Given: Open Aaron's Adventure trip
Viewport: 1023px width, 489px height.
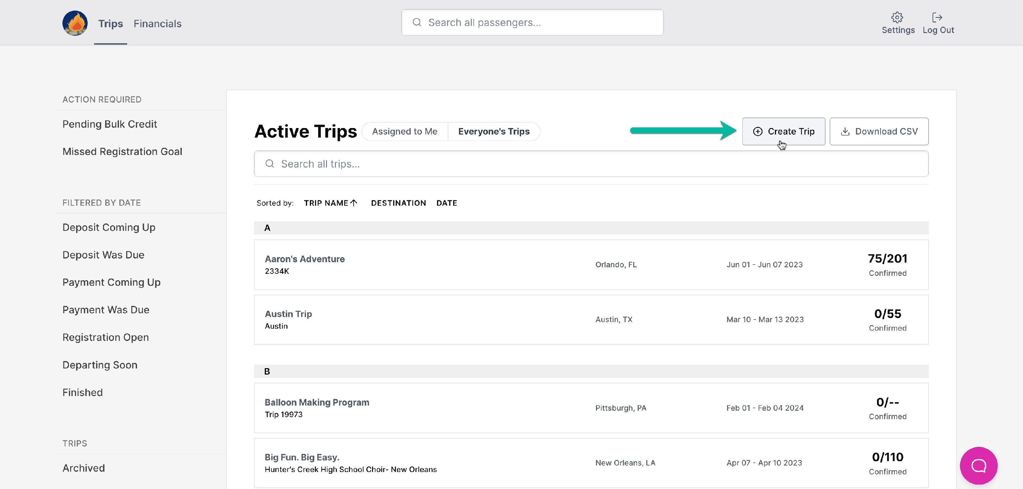Looking at the screenshot, I should [x=305, y=259].
